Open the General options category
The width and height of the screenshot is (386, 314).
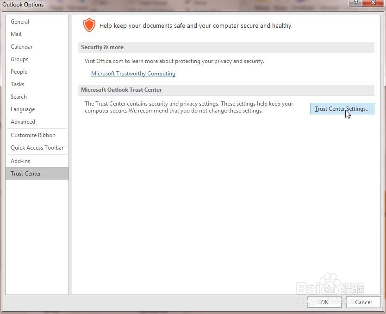tap(37, 22)
